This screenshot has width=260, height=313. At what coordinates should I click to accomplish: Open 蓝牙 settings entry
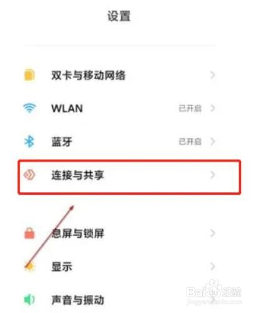[x=119, y=141]
